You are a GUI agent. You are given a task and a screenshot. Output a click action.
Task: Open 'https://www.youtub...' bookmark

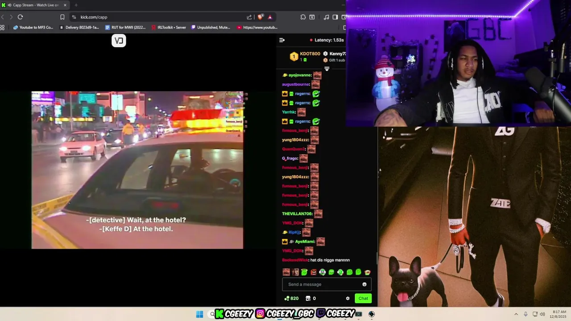[257, 27]
